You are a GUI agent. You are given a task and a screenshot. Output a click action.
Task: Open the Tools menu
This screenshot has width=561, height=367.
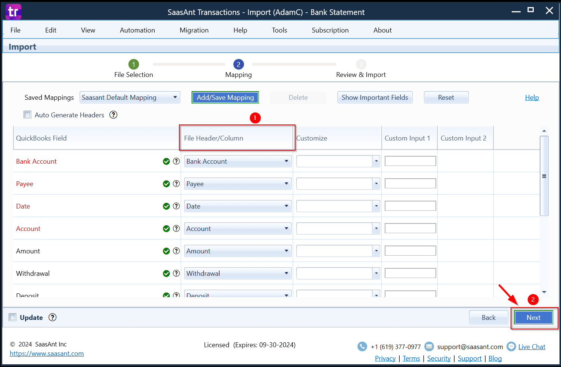[279, 30]
